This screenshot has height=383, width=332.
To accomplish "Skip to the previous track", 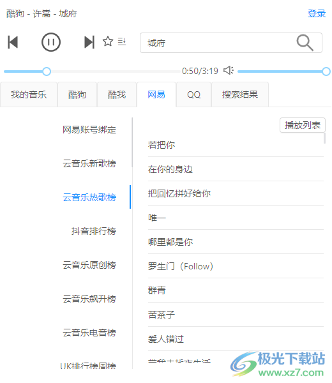I will 13,42.
